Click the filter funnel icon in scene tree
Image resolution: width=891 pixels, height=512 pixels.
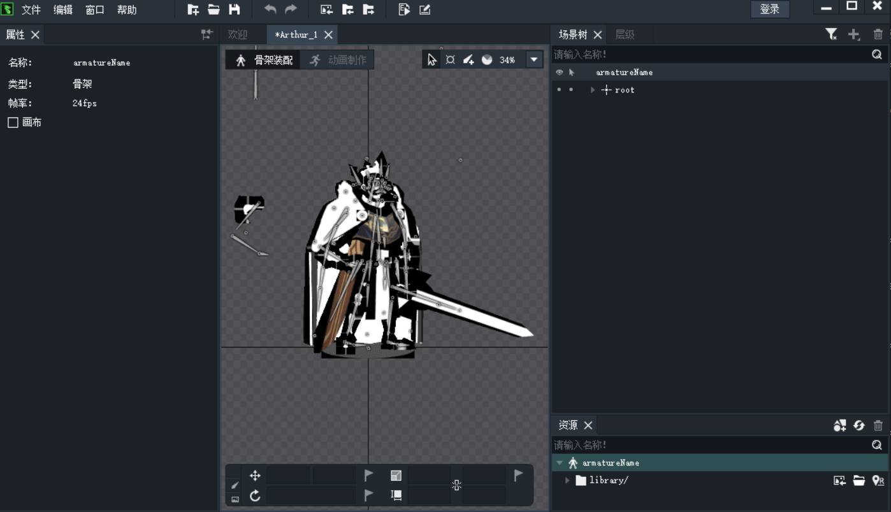pos(831,34)
